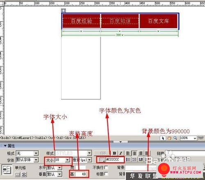
Task: Collapse the 属性 properties panel
Action: pos(5,146)
